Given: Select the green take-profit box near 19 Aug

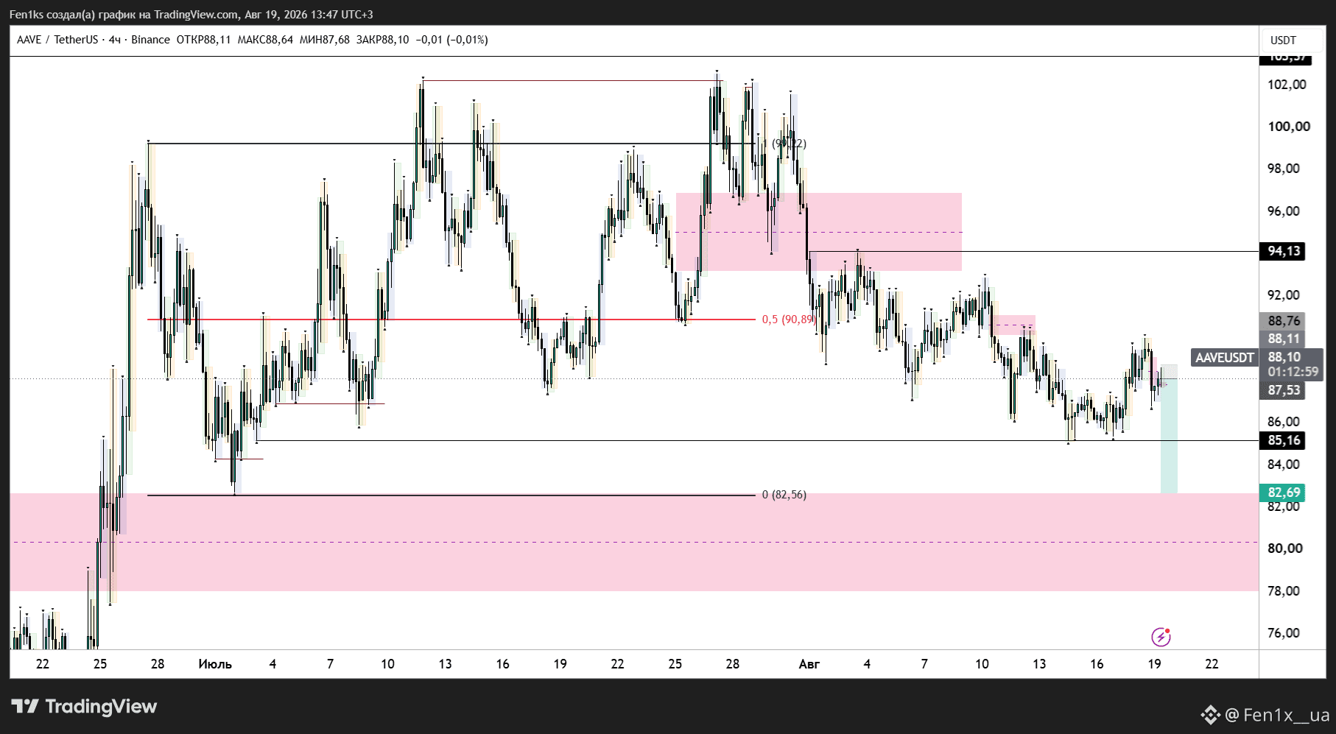Looking at the screenshot, I should click(x=1169, y=436).
